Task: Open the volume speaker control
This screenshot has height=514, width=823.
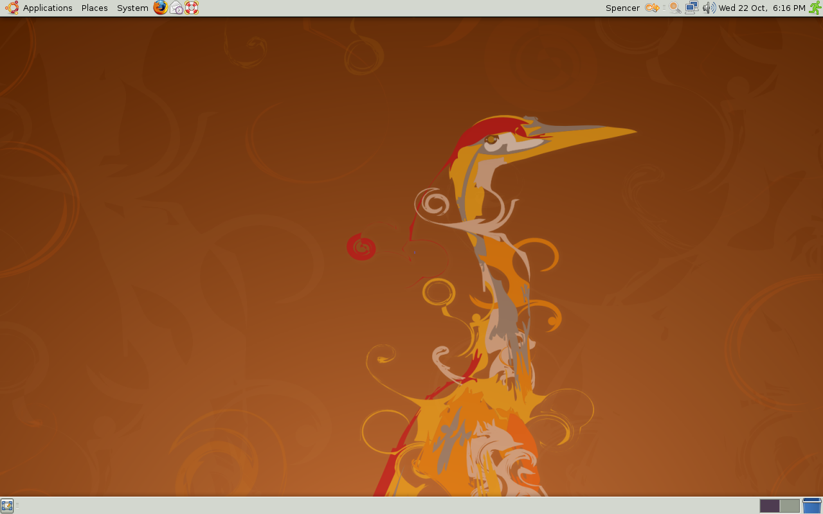Action: pyautogui.click(x=709, y=8)
